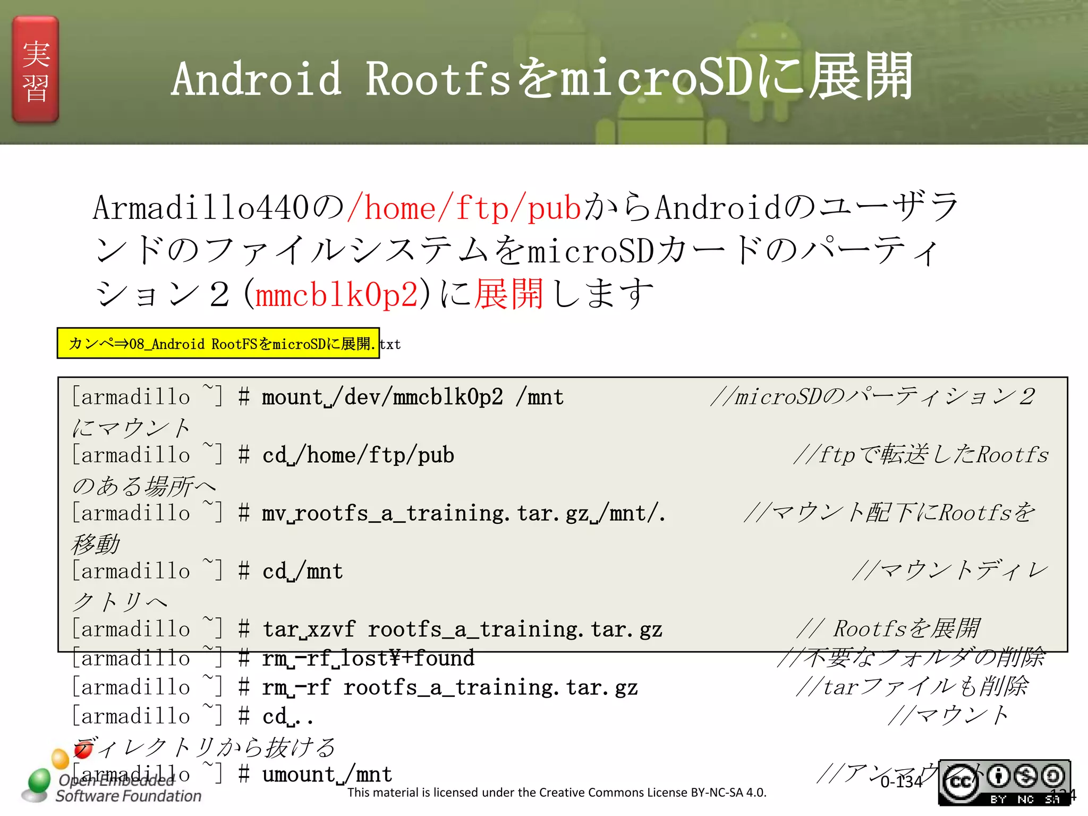Click the //tarファイルも削除 comment
Image resolution: width=1088 pixels, height=816 pixels.
point(912,686)
